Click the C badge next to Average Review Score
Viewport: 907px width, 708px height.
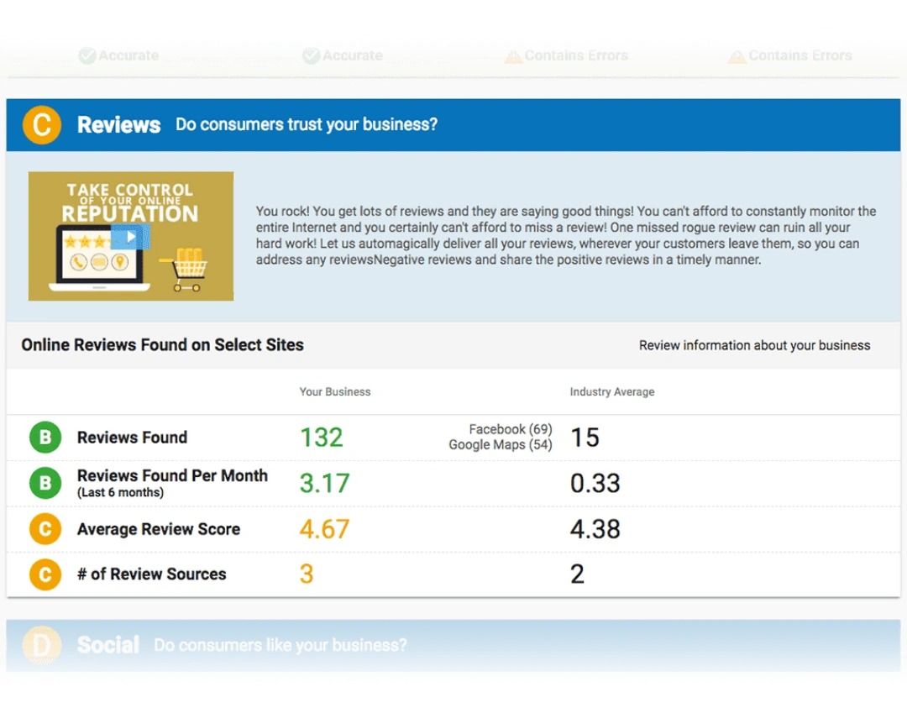pos(45,528)
